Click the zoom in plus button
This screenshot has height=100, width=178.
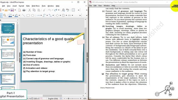pos(81,99)
